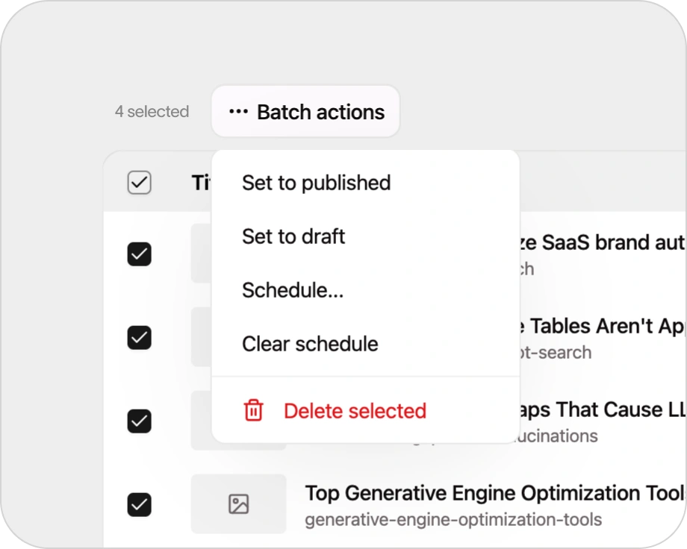Choose Set to draft from the menu

pyautogui.click(x=293, y=236)
